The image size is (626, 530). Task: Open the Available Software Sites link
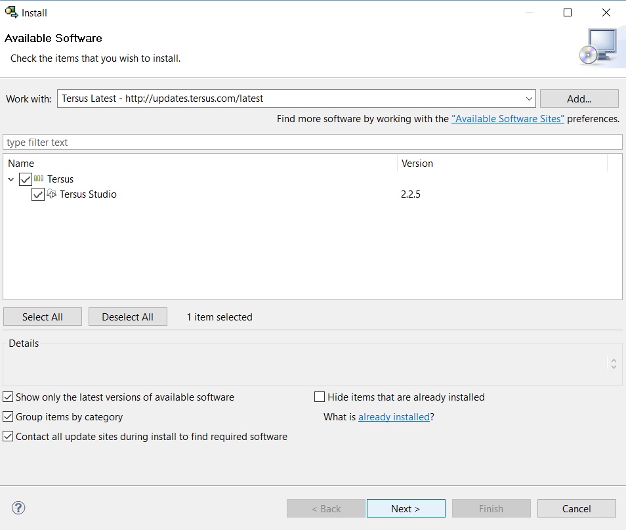tap(507, 119)
